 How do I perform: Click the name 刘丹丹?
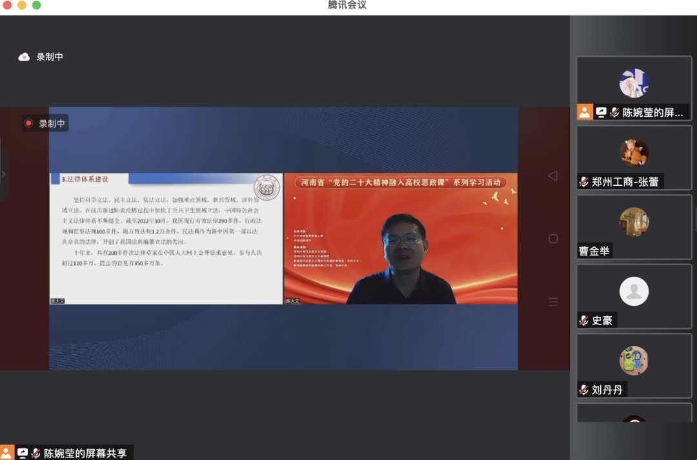pyautogui.click(x=607, y=390)
